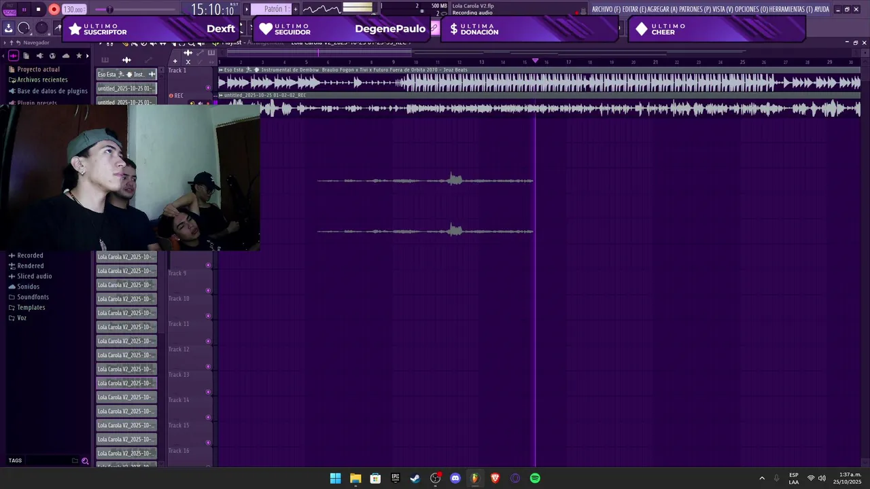Open the Rendered folder in browser
The height and width of the screenshot is (489, 870).
click(26, 266)
